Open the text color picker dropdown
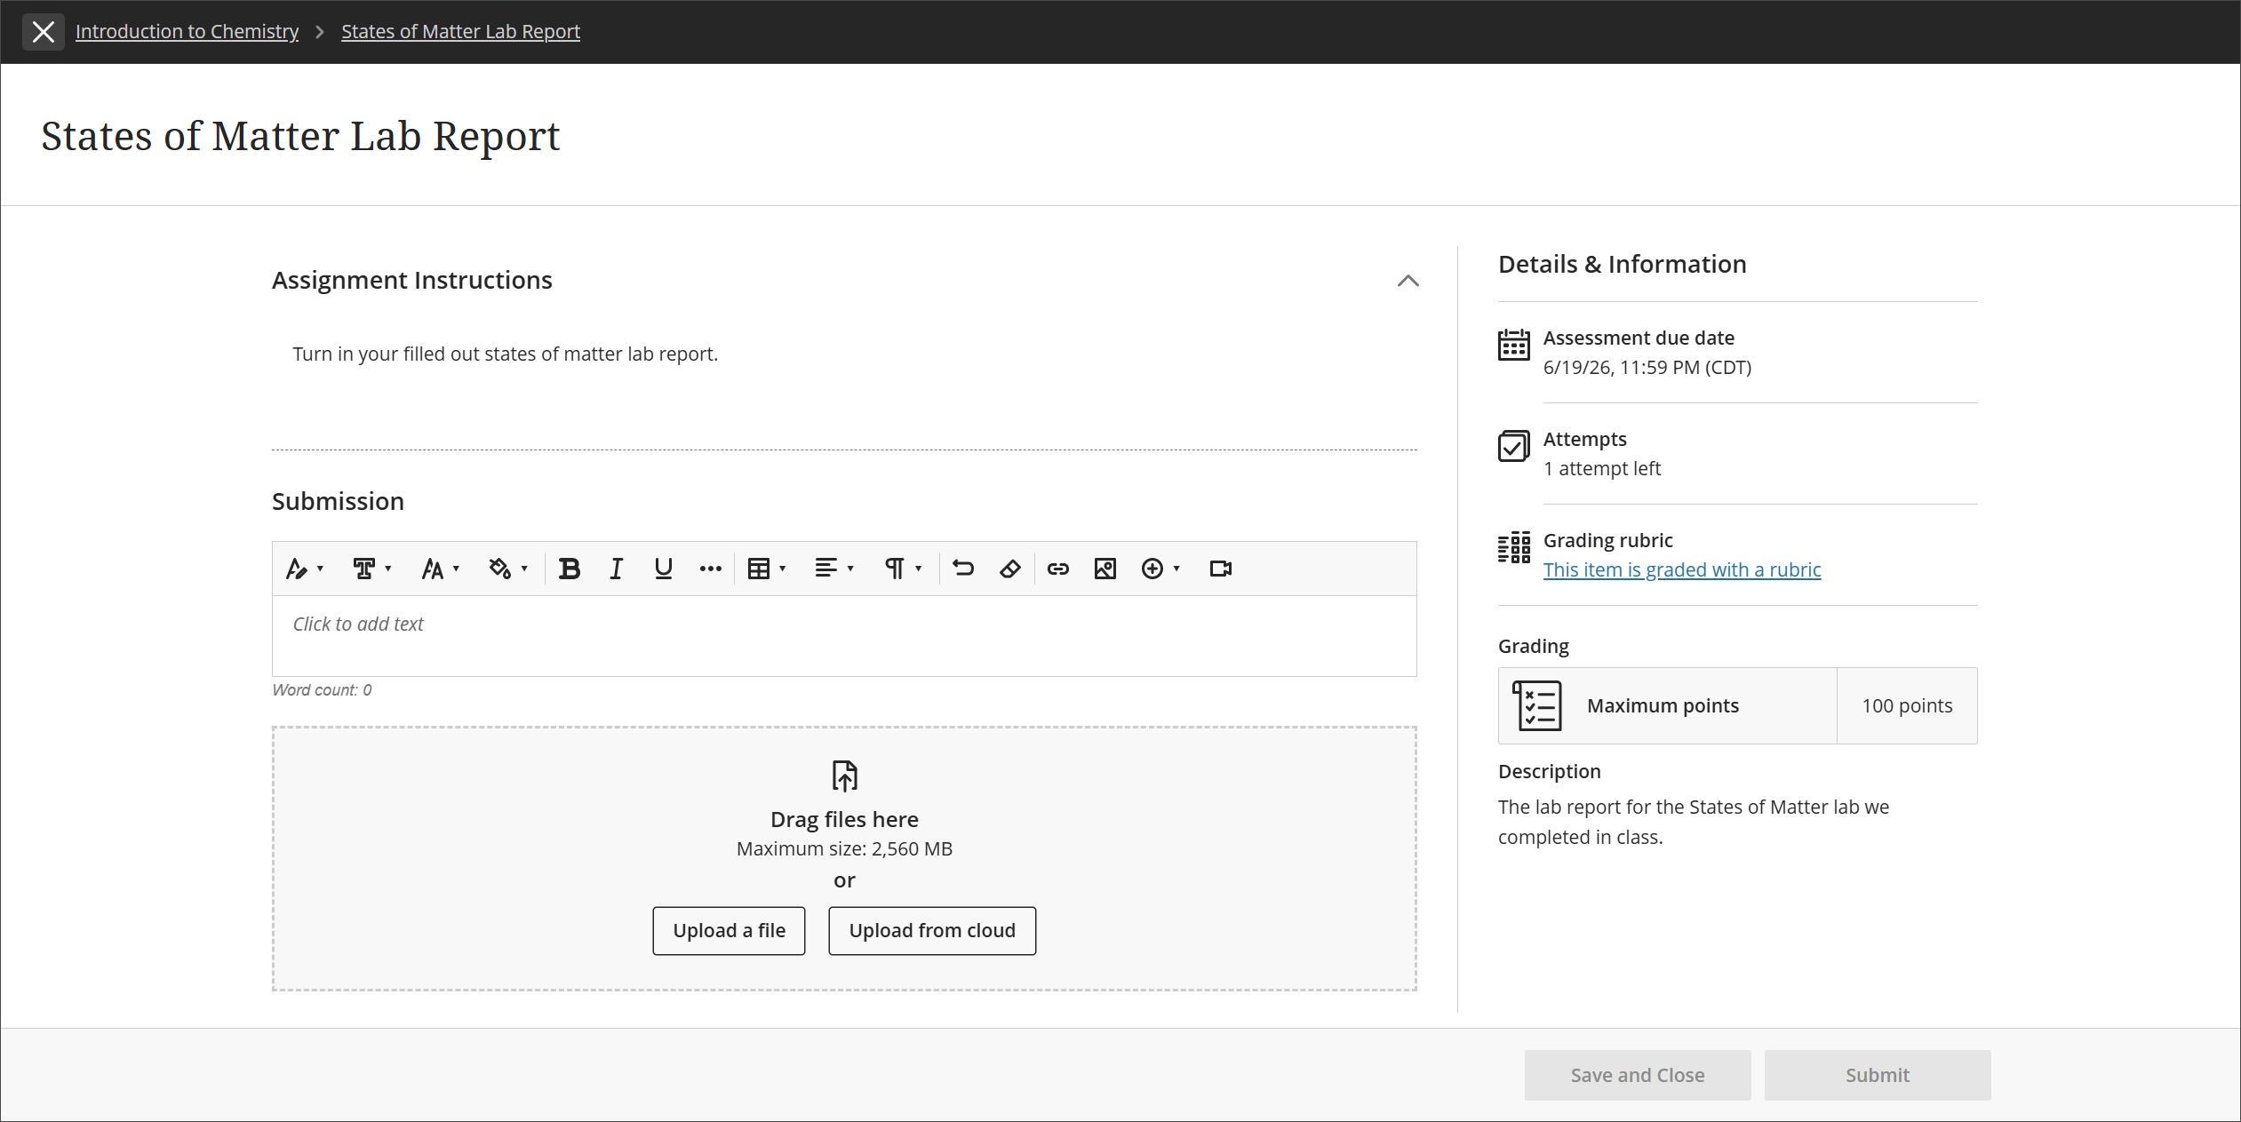Image resolution: width=2241 pixels, height=1122 pixels. 508,569
